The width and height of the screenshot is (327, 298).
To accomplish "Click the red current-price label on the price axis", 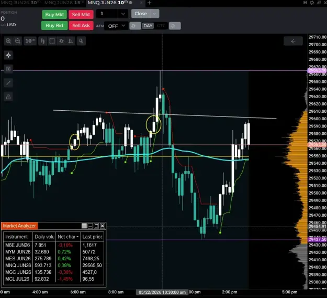I will [x=317, y=144].
